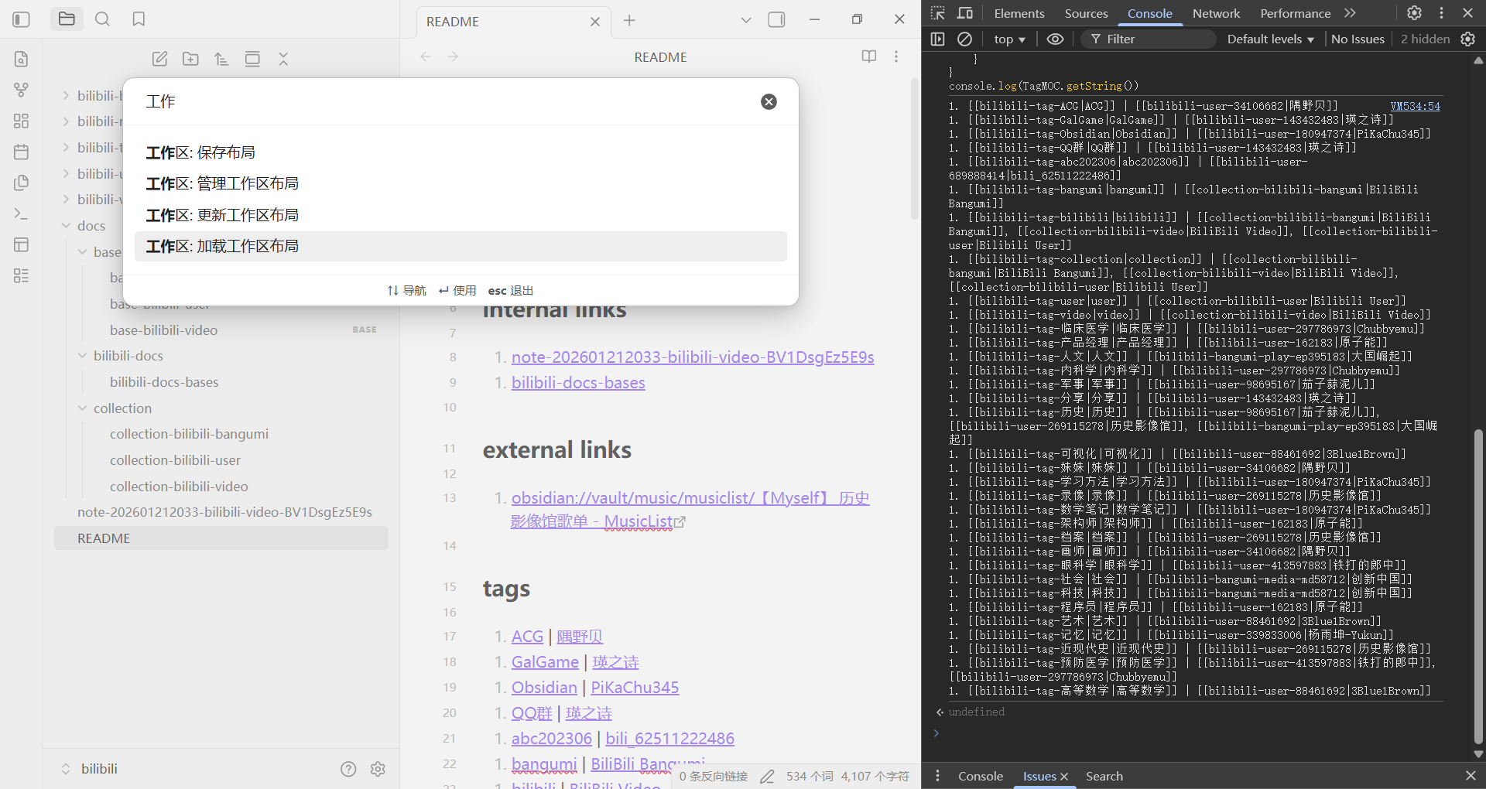The image size is (1486, 789).
Task: Click the new note icon in file explorer
Action: coord(159,59)
